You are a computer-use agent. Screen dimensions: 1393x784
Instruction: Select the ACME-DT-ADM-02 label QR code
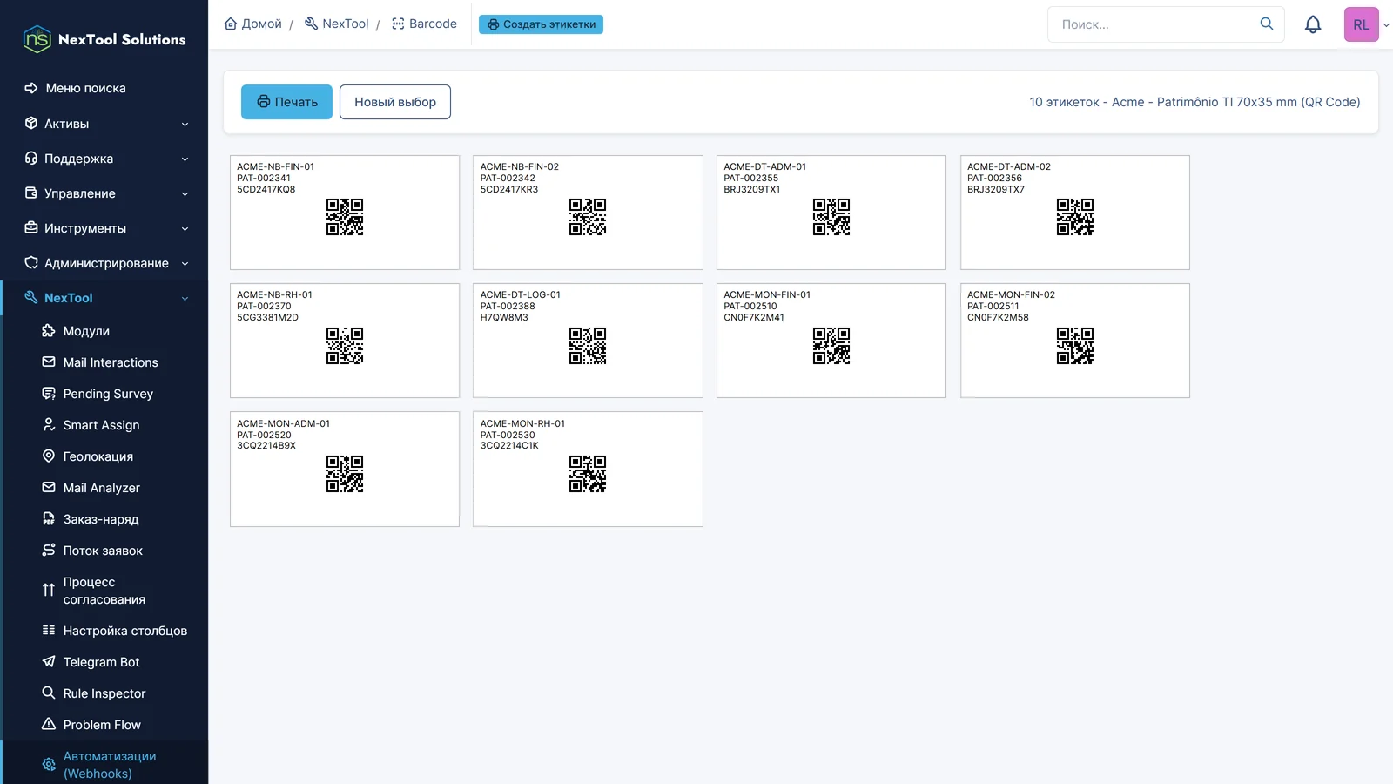[1075, 217]
